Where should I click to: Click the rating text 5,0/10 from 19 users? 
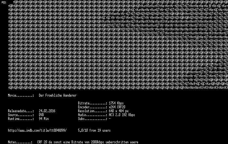click(94, 130)
